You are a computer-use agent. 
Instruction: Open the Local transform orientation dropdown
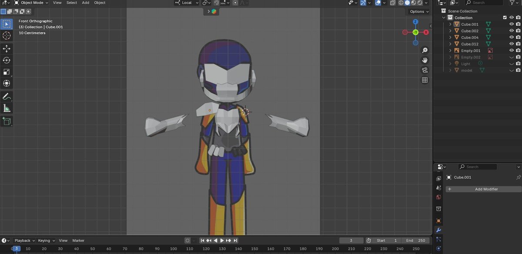187,3
